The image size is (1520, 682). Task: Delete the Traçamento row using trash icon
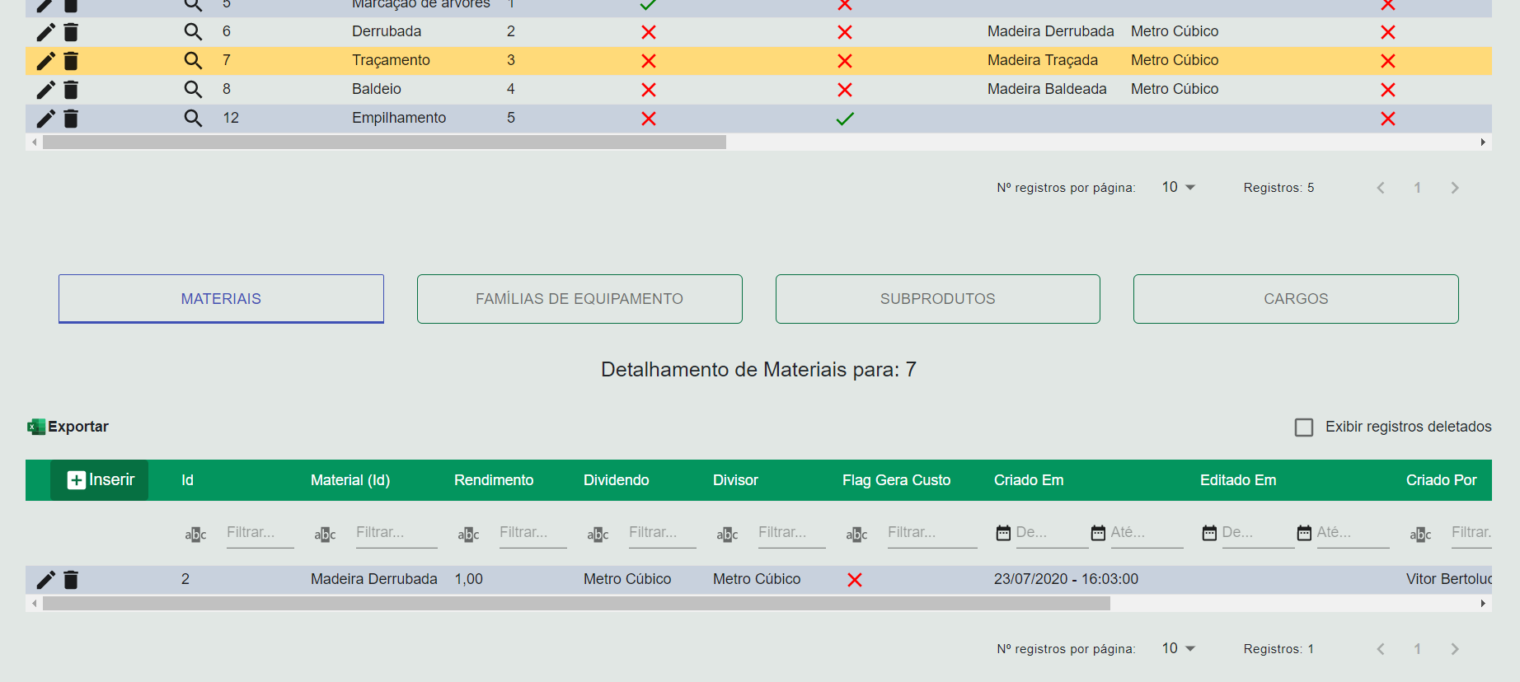[71, 61]
